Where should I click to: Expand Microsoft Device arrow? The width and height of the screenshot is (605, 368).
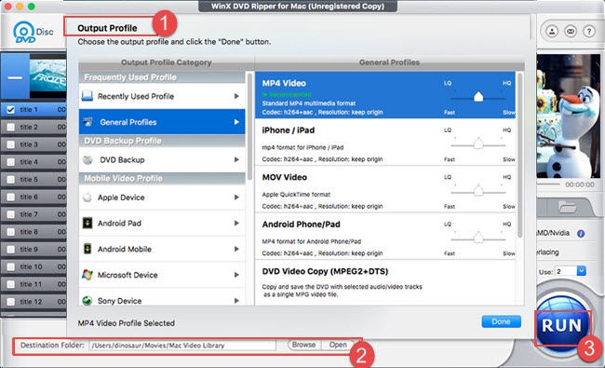(236, 275)
